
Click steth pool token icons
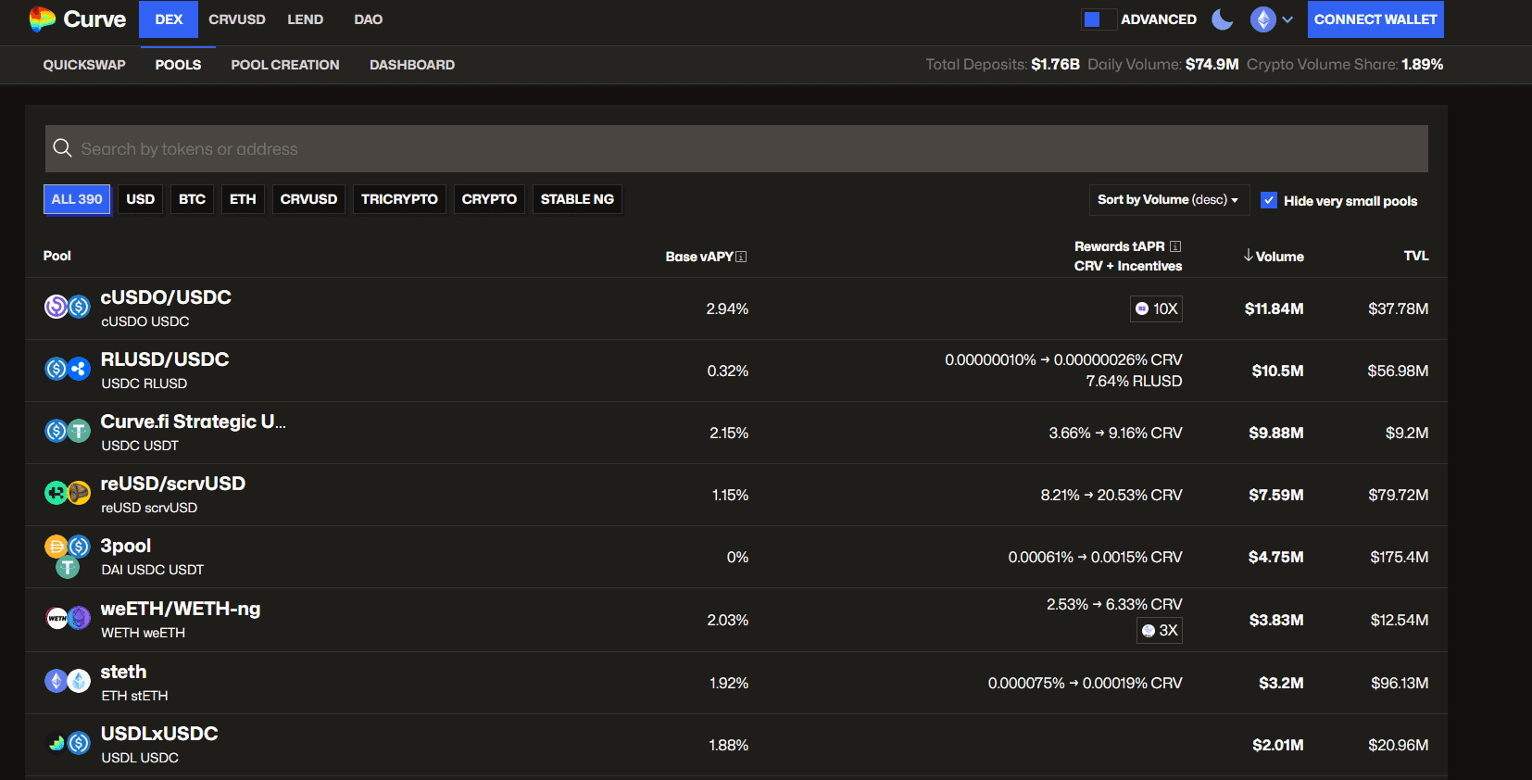tap(68, 681)
